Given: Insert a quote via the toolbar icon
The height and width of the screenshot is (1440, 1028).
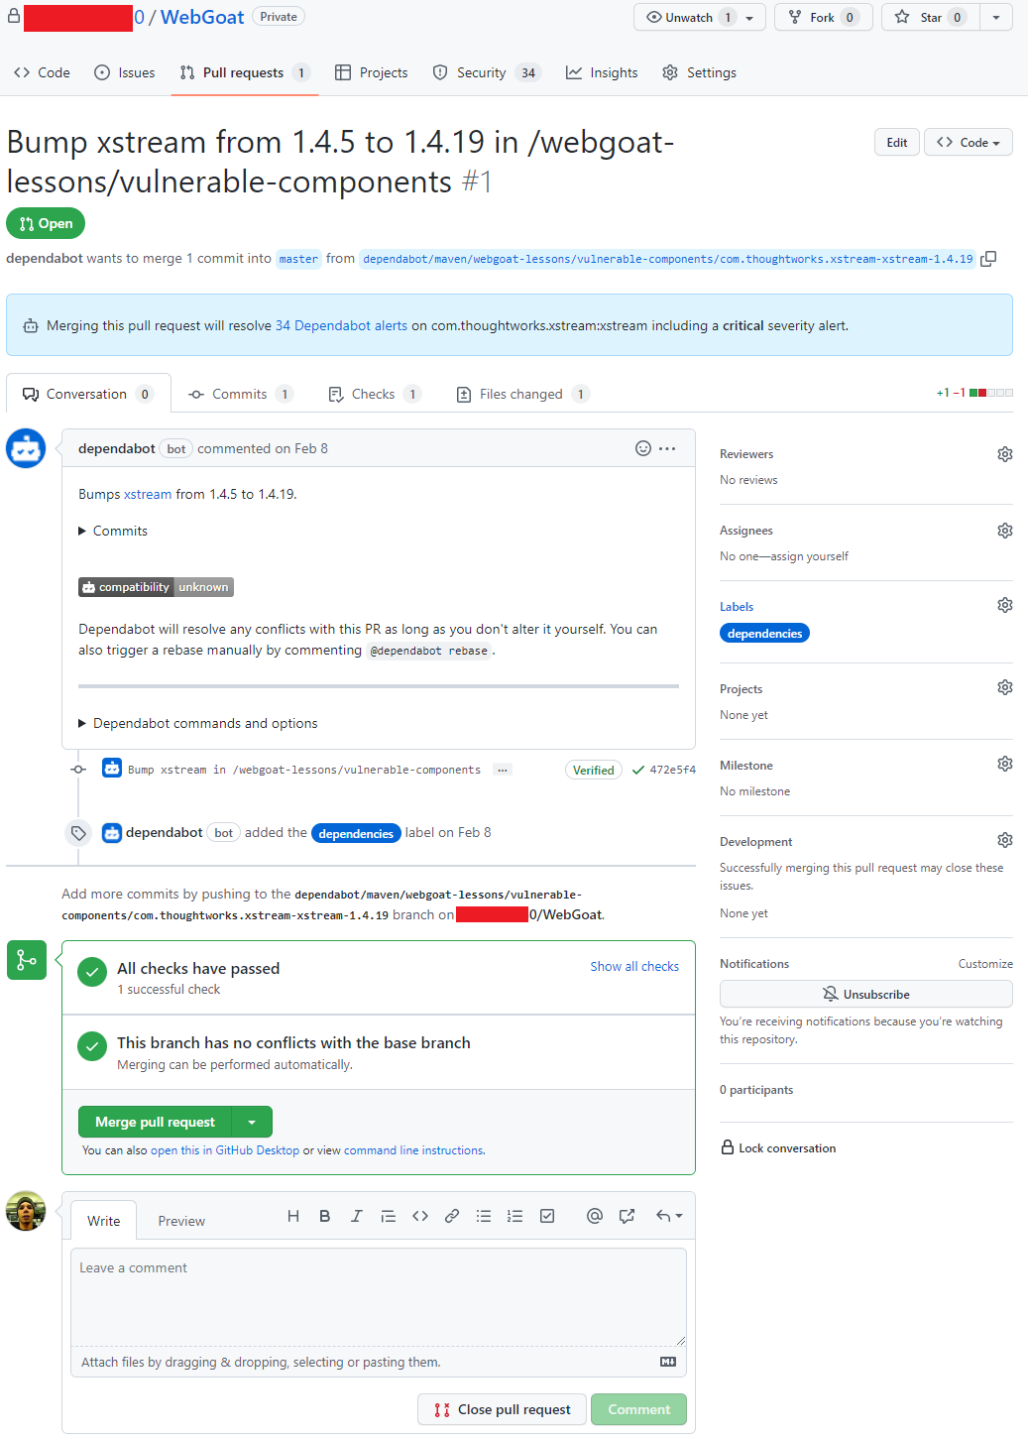Looking at the screenshot, I should (389, 1216).
